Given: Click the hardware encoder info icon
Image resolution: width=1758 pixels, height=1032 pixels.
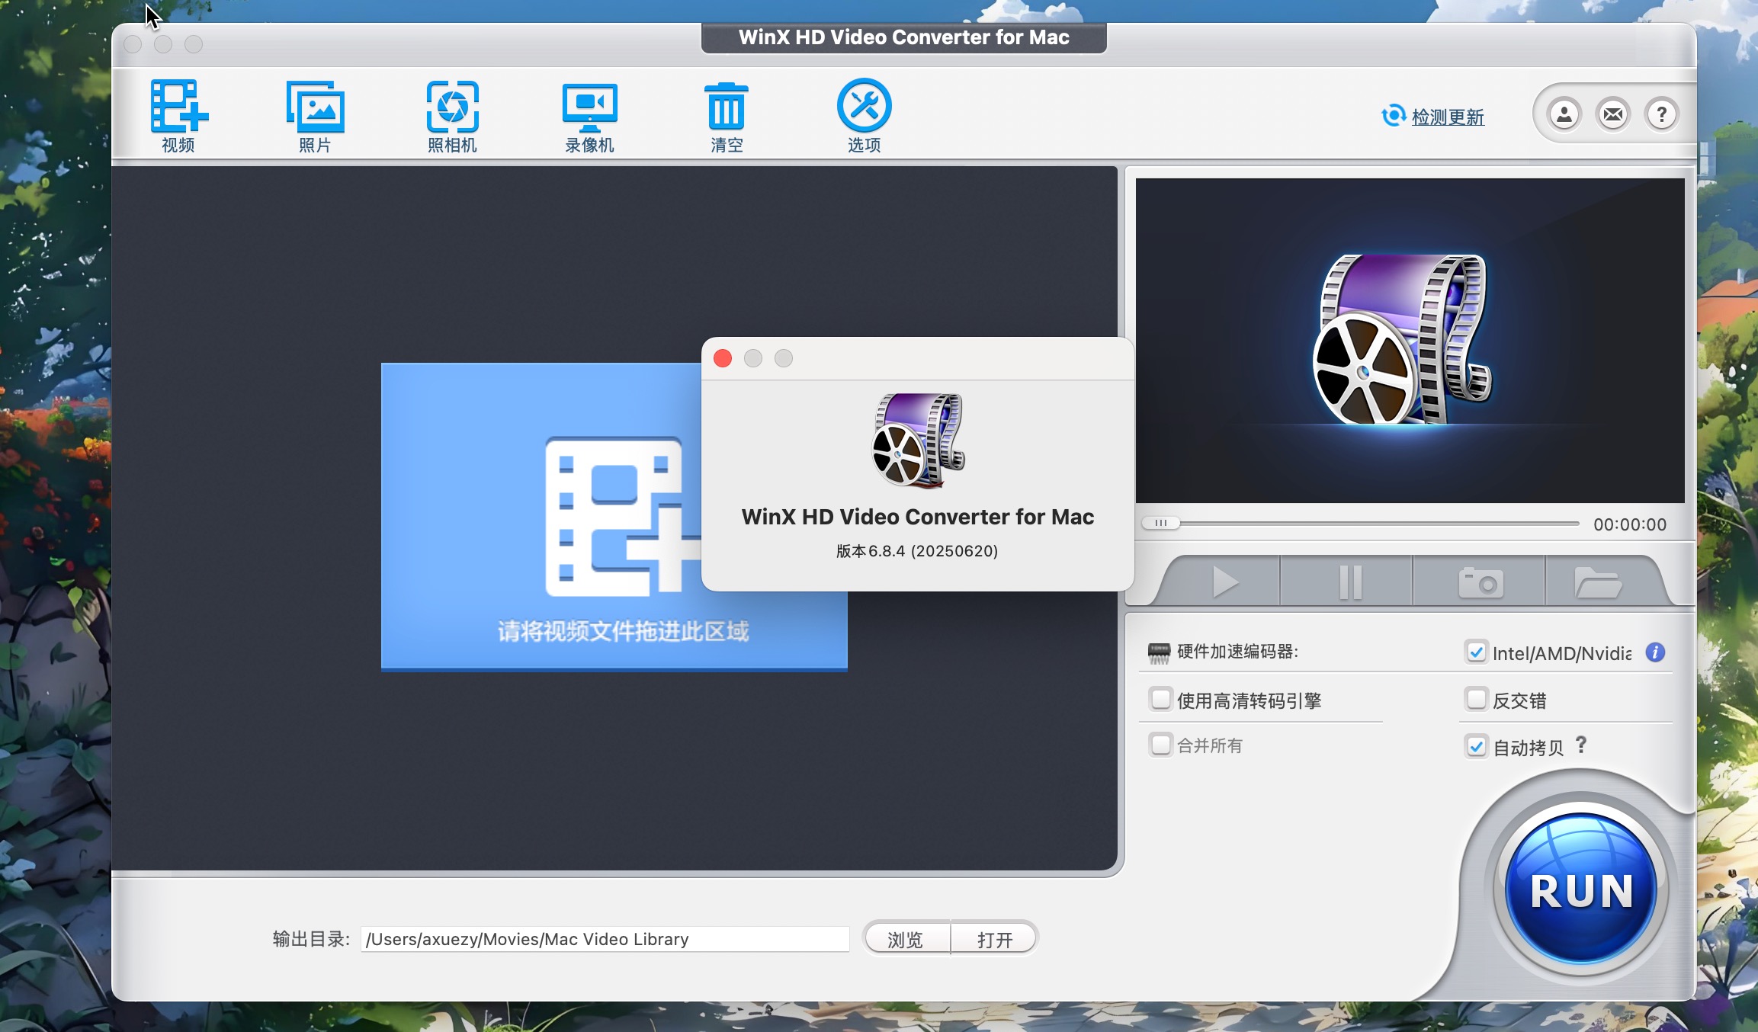Looking at the screenshot, I should tap(1655, 652).
